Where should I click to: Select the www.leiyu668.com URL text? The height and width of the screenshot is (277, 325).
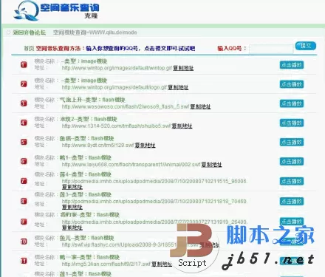click(x=131, y=164)
